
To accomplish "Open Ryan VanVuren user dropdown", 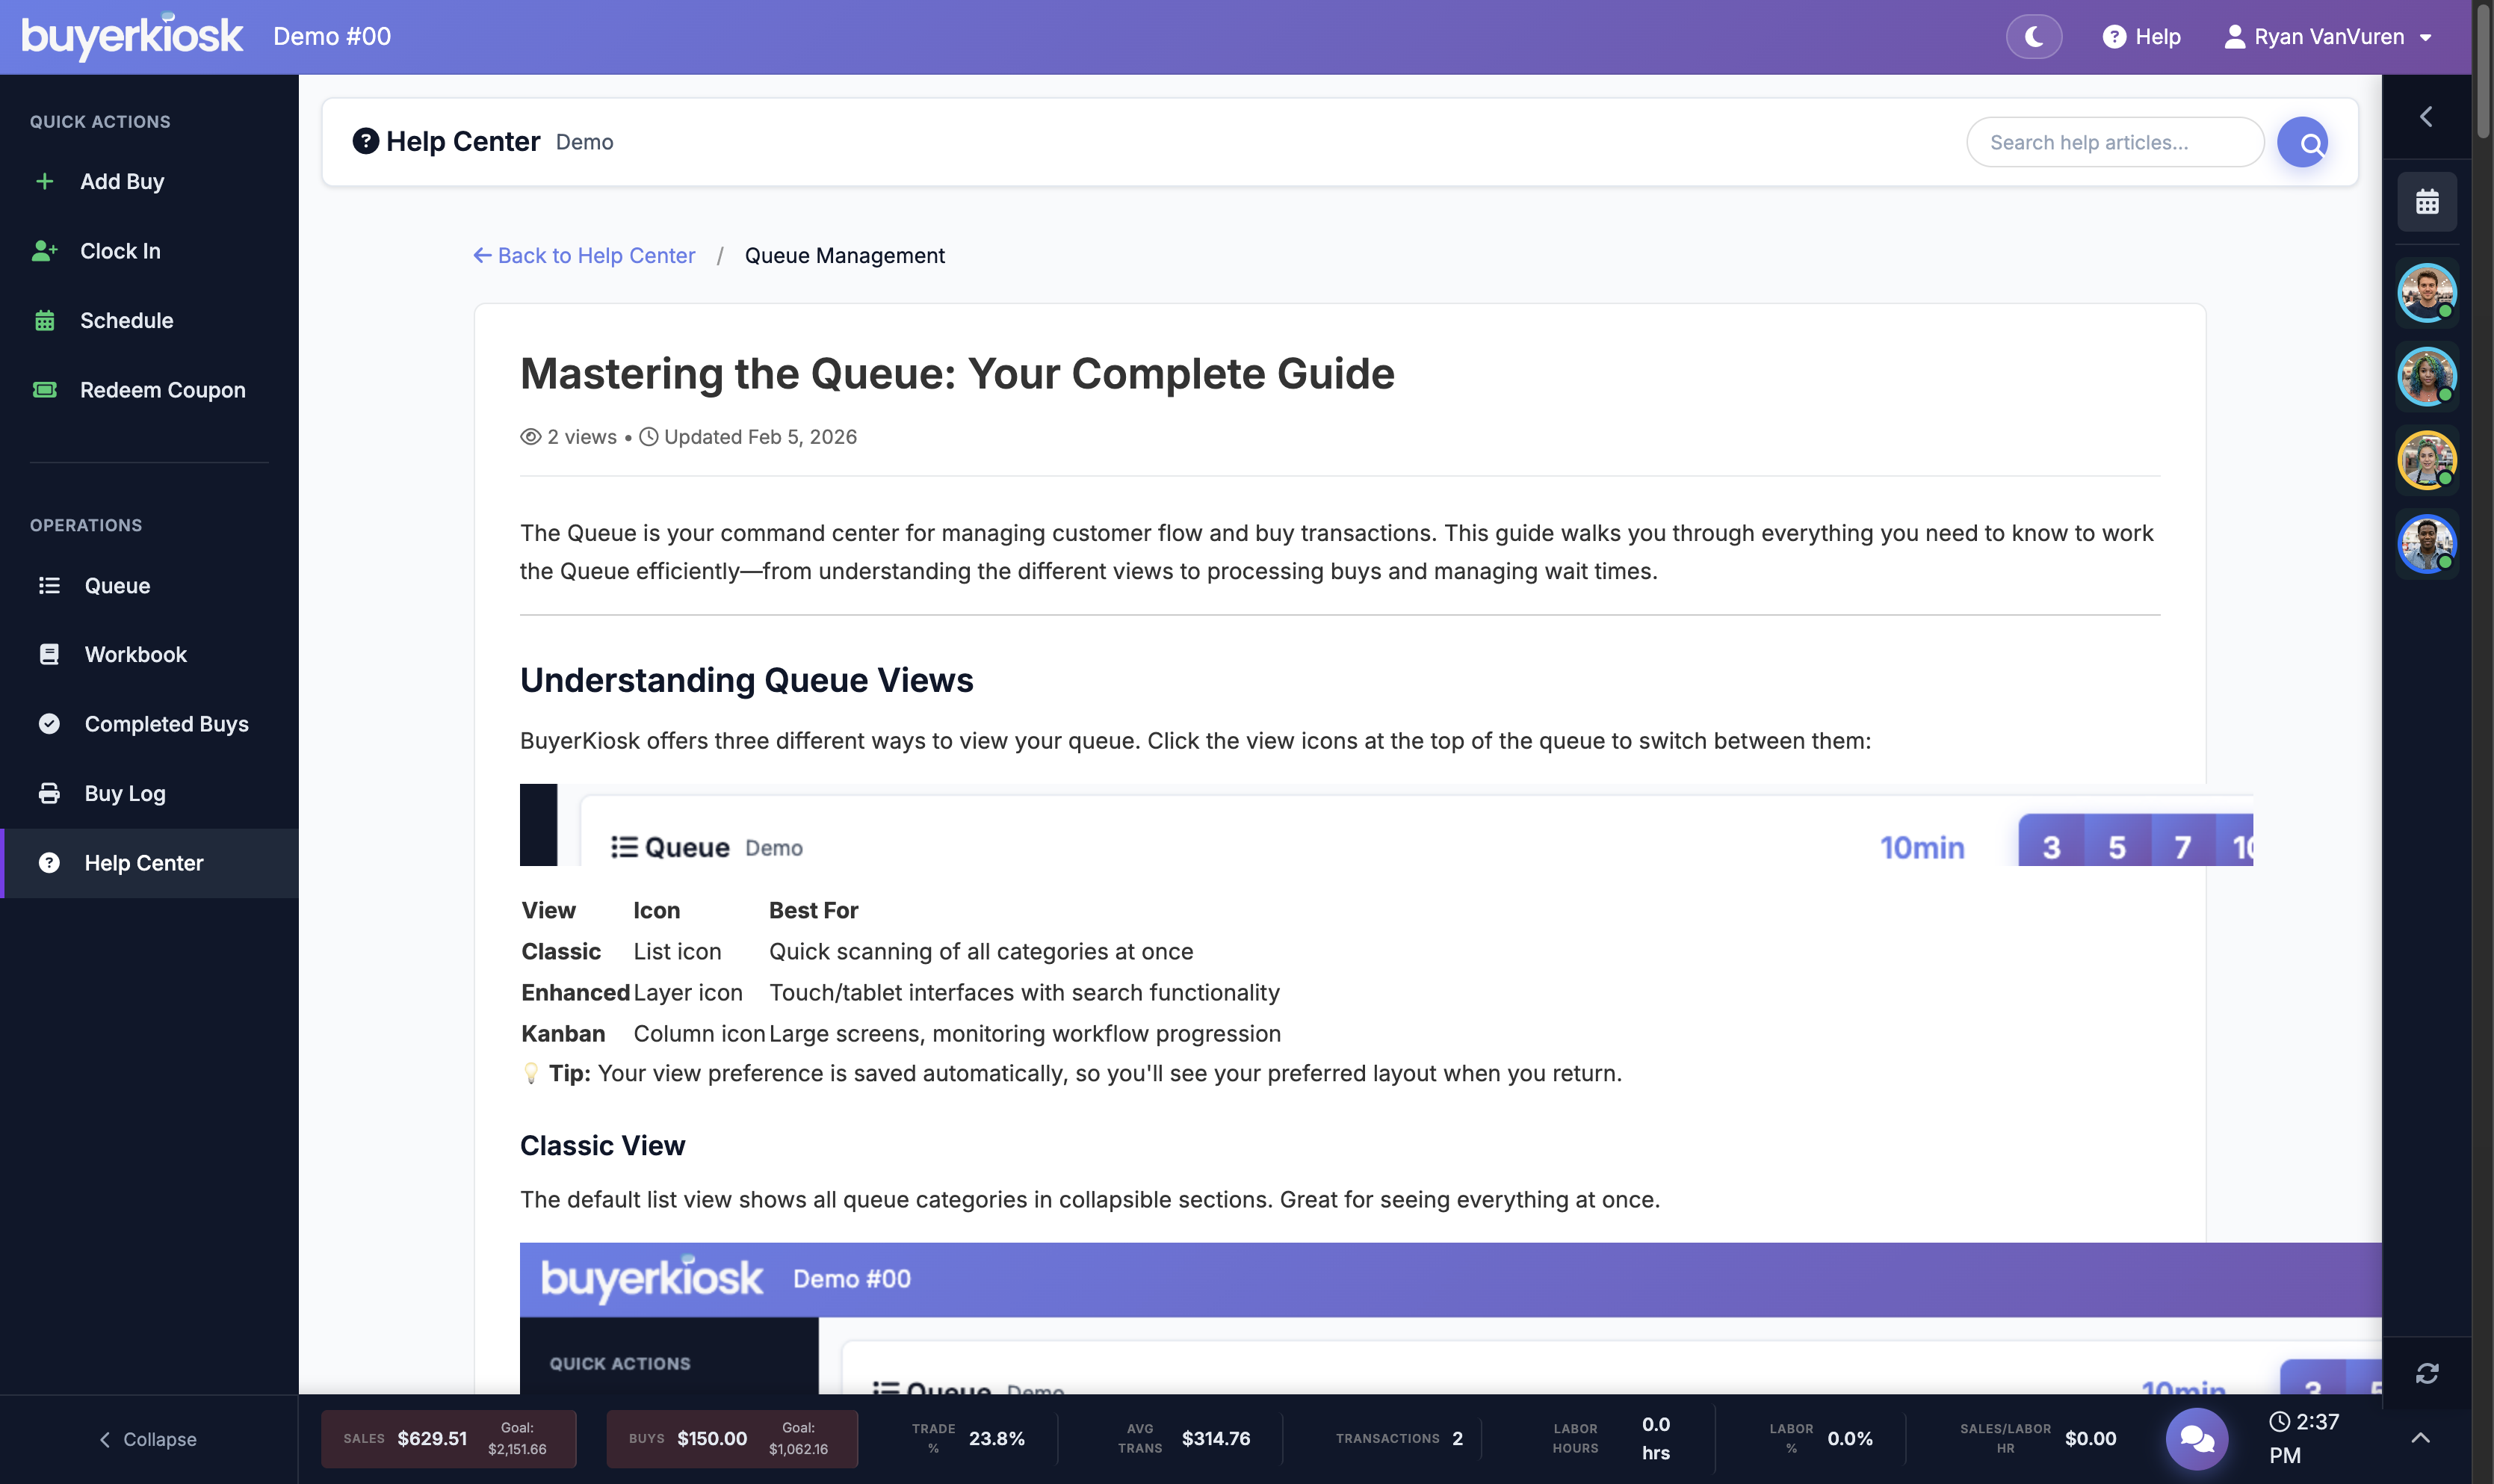I will click(2328, 37).
